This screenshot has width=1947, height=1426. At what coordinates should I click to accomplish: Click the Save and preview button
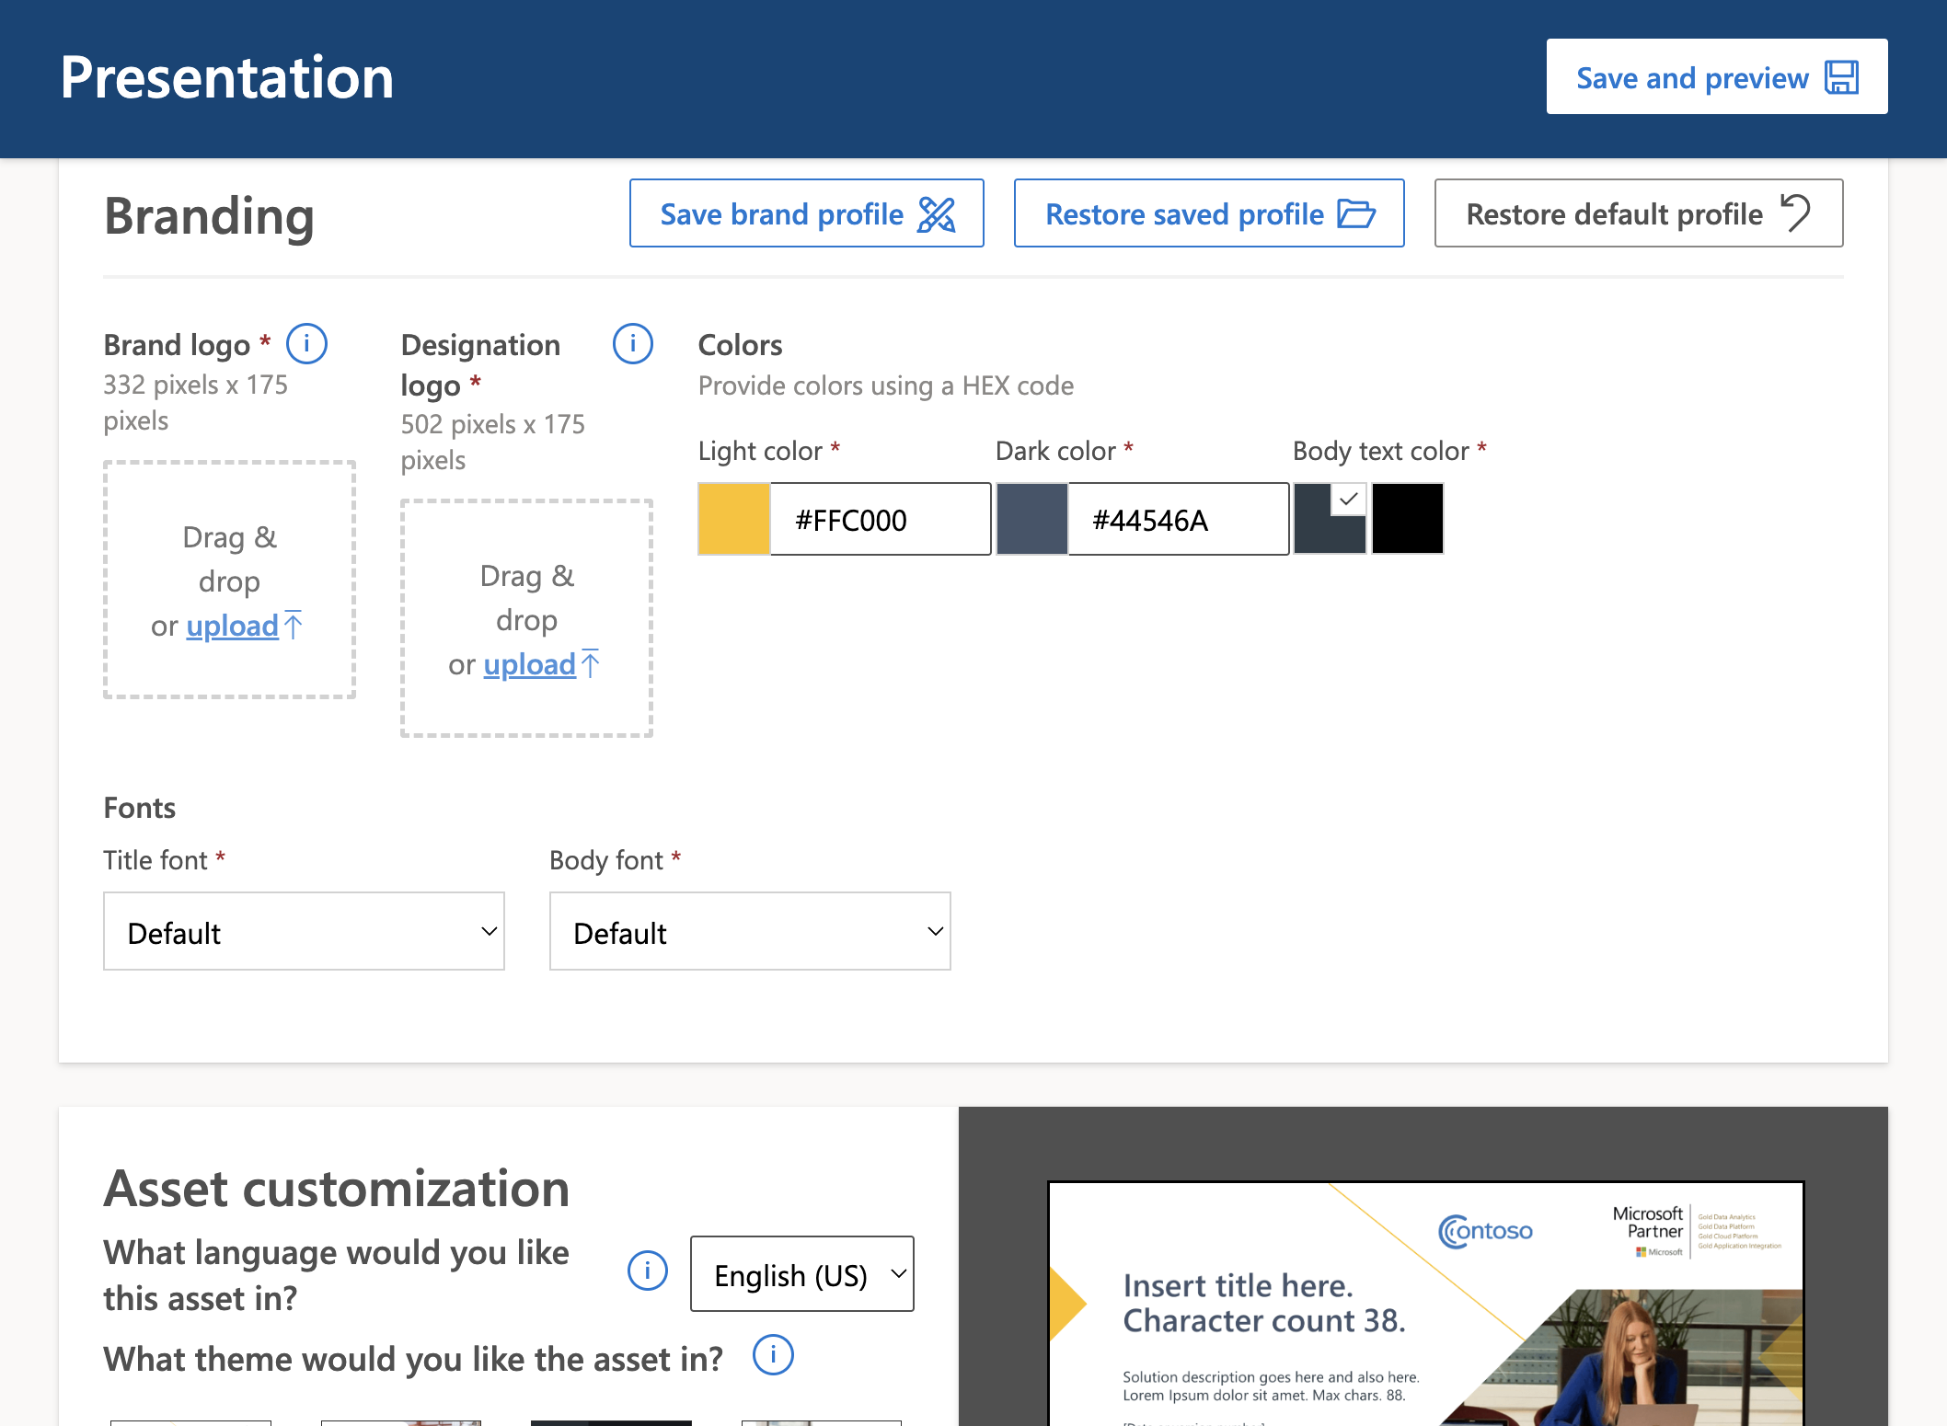1716,77
